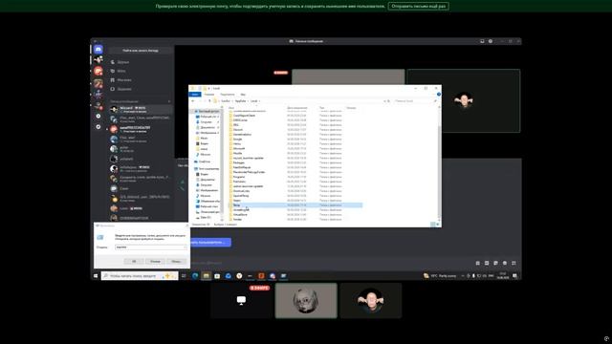Open Edge from the taskbar
Image resolution: width=612 pixels, height=344 pixels.
tap(195, 276)
